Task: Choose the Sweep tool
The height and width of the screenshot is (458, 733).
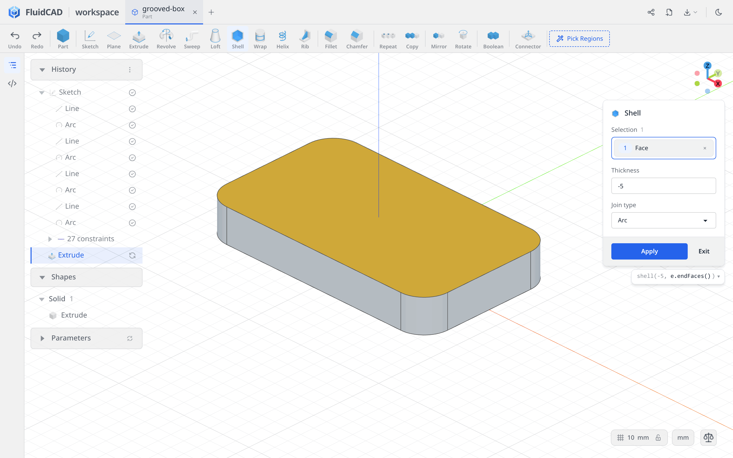Action: pyautogui.click(x=192, y=39)
